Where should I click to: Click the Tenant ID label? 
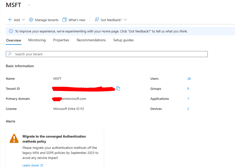point(13,89)
